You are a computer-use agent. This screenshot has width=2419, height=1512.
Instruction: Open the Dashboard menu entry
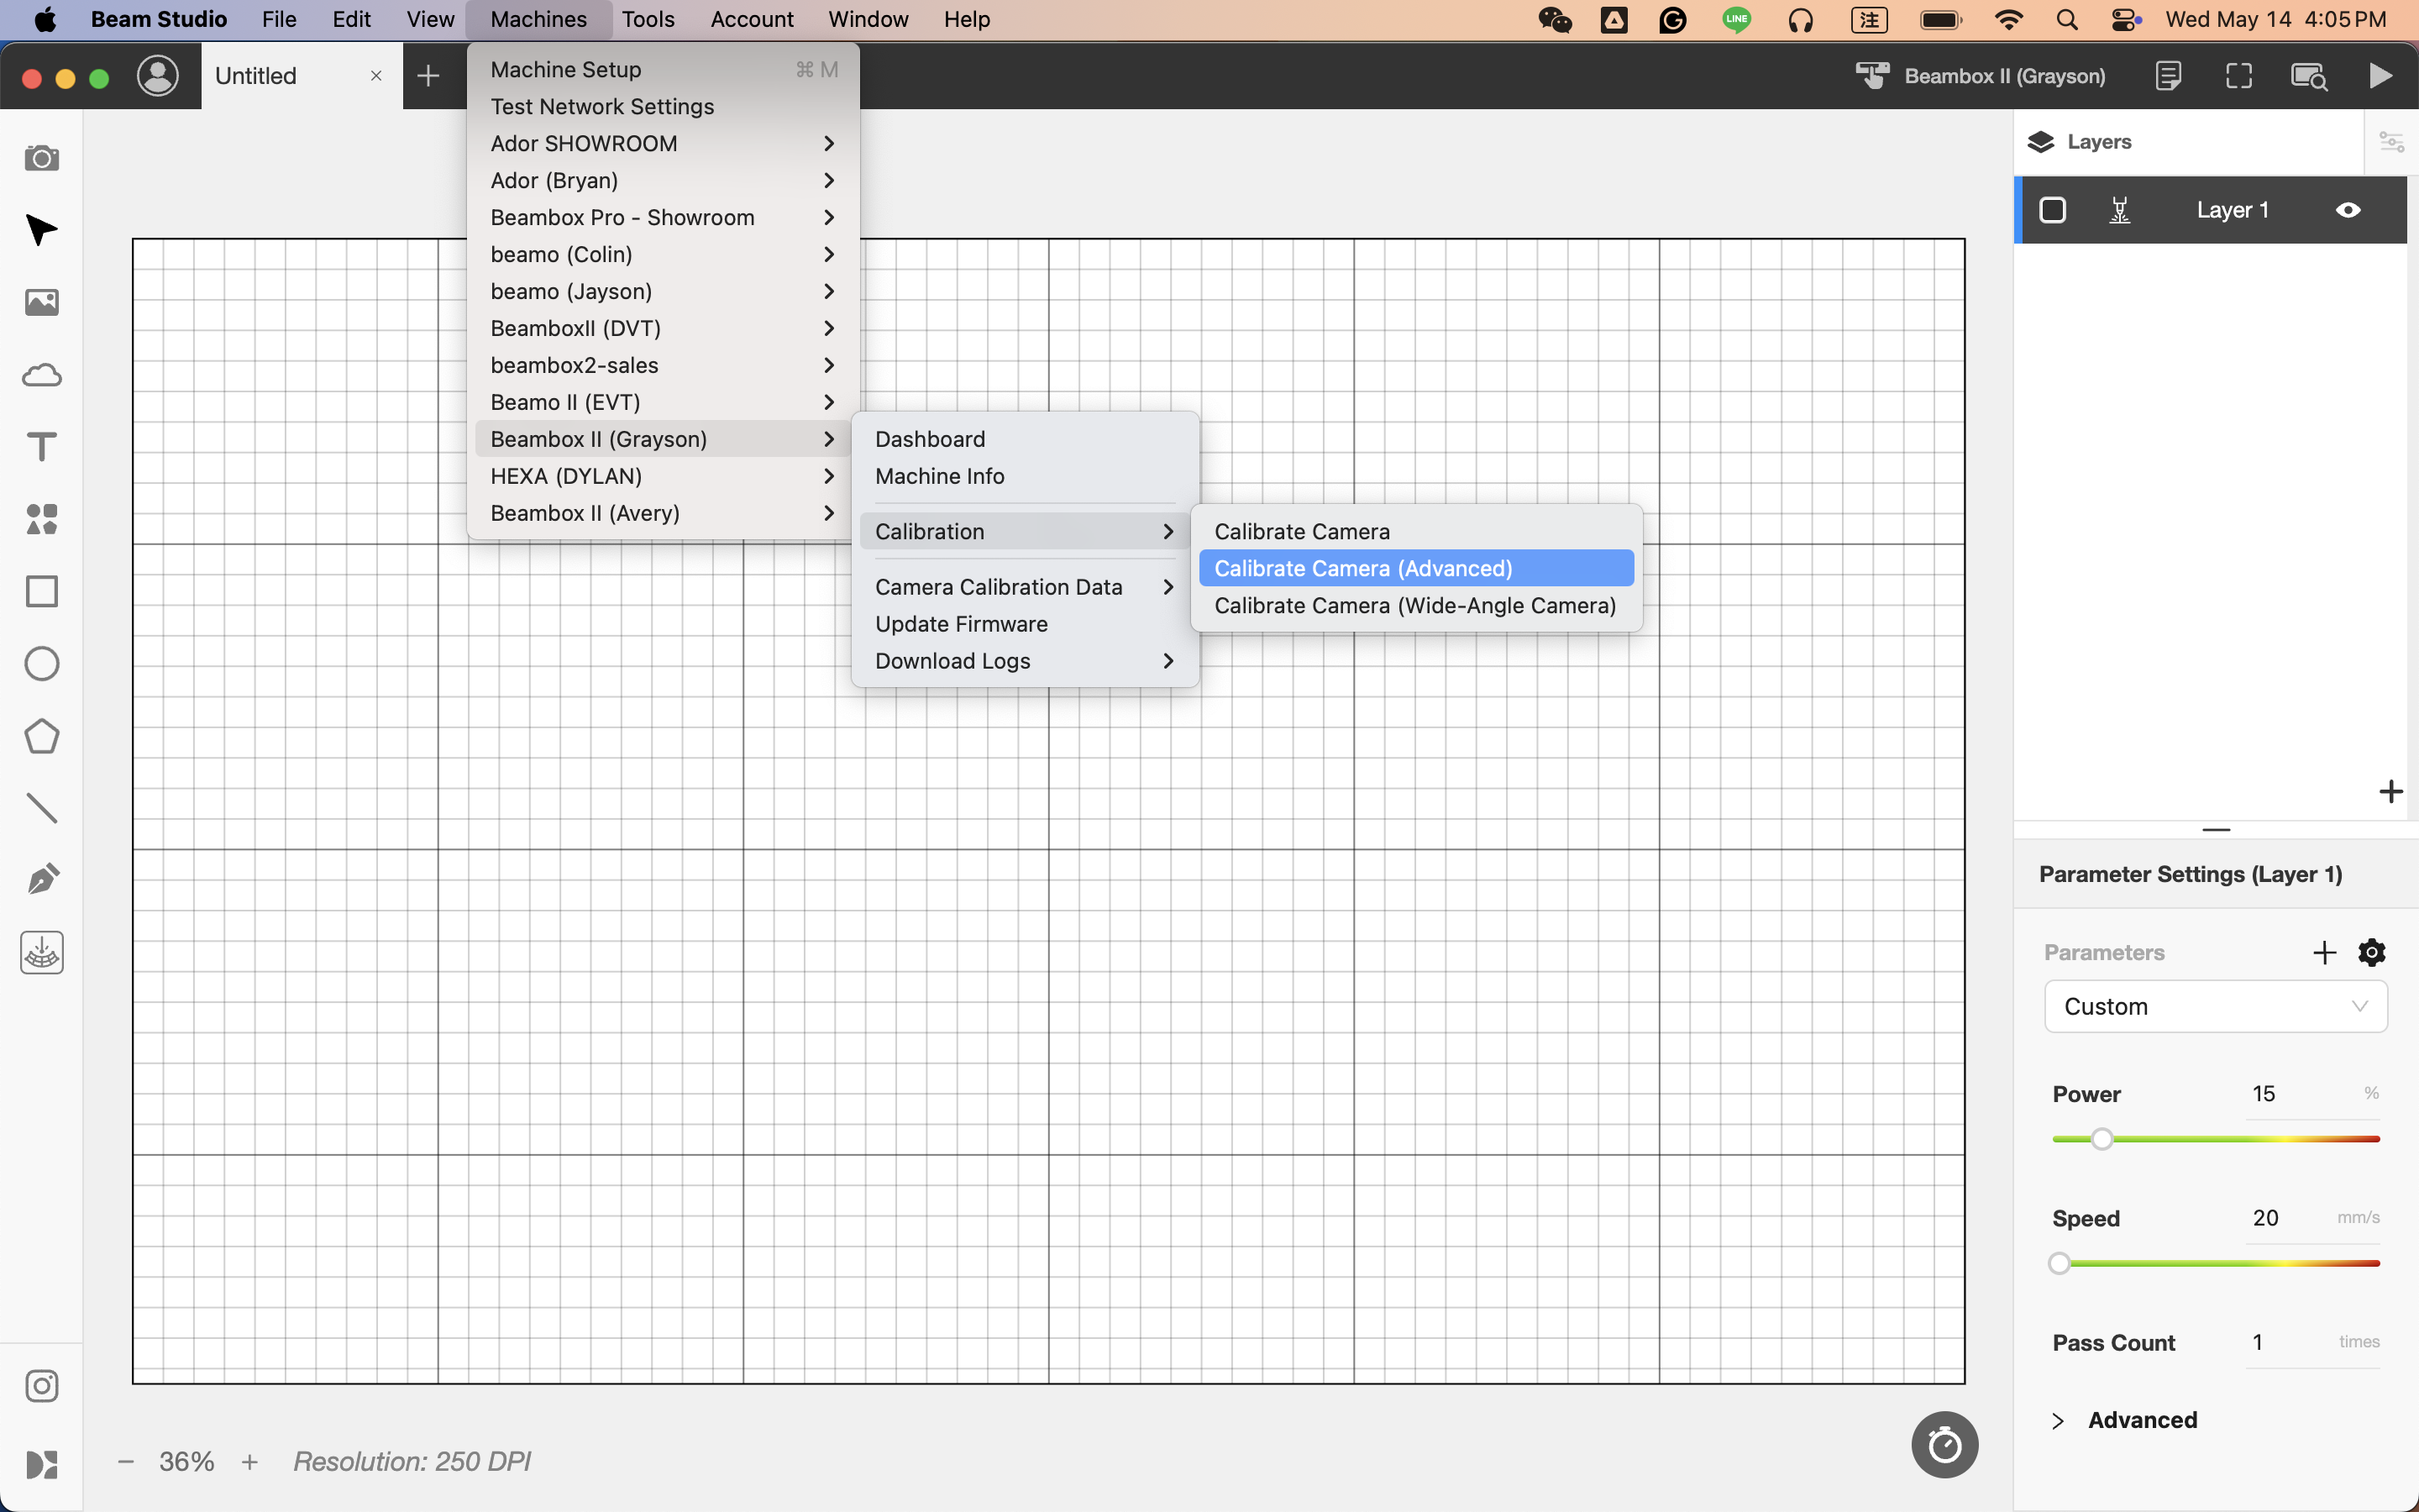[x=1024, y=439]
